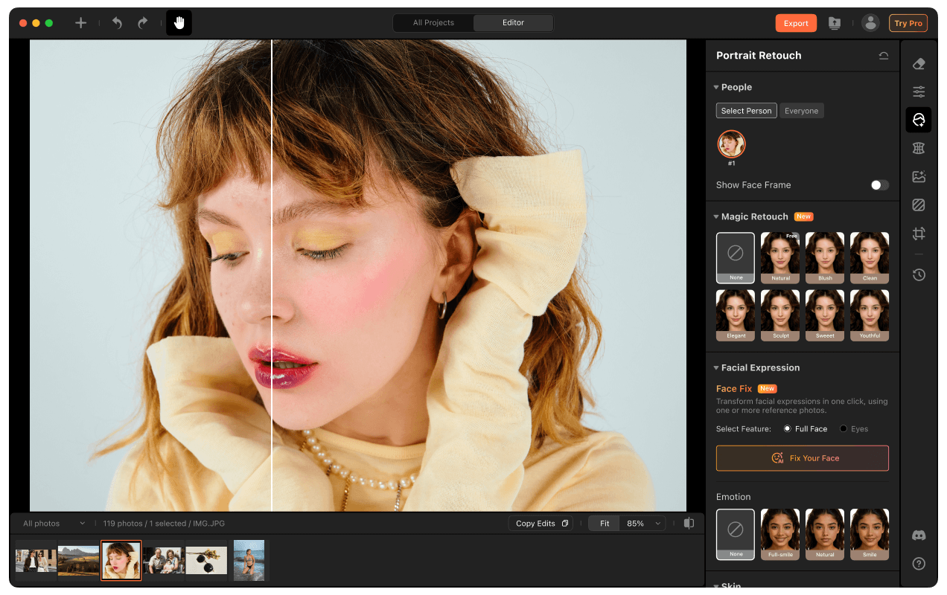Apply the Full-smile Emotion preset
Image resolution: width=947 pixels, height=595 pixels.
pyautogui.click(x=780, y=534)
